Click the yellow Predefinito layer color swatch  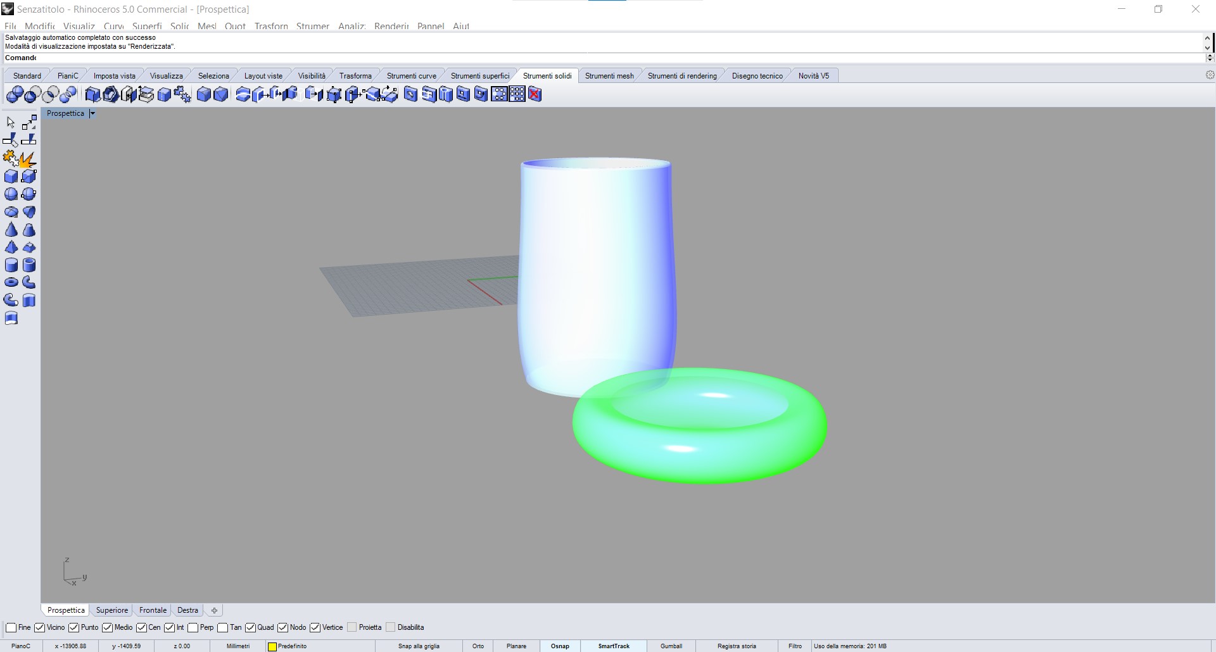pyautogui.click(x=271, y=646)
